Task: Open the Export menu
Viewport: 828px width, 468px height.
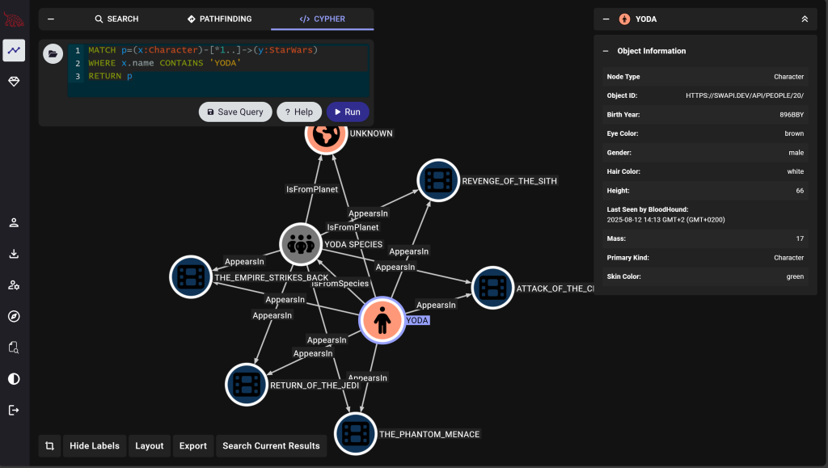Action: (192, 446)
